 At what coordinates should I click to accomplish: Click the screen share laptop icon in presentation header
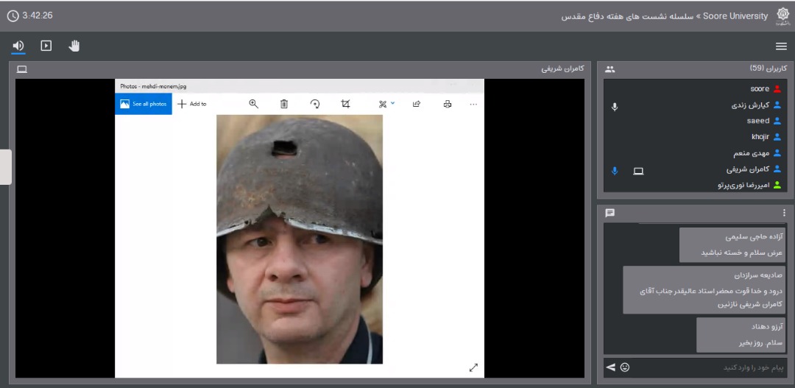(22, 69)
